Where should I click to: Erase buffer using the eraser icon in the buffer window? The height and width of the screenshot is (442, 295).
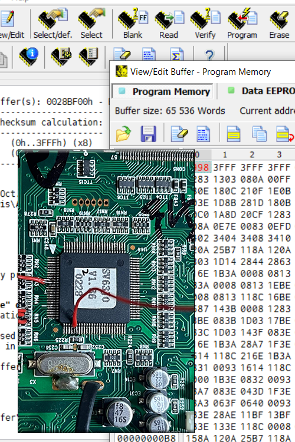tap(179, 134)
